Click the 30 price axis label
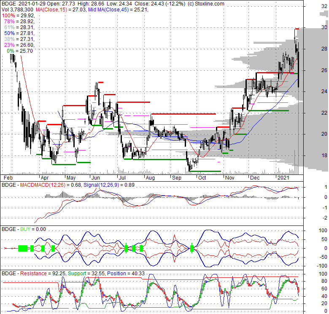This screenshot has width=329, height=314. [x=324, y=27]
